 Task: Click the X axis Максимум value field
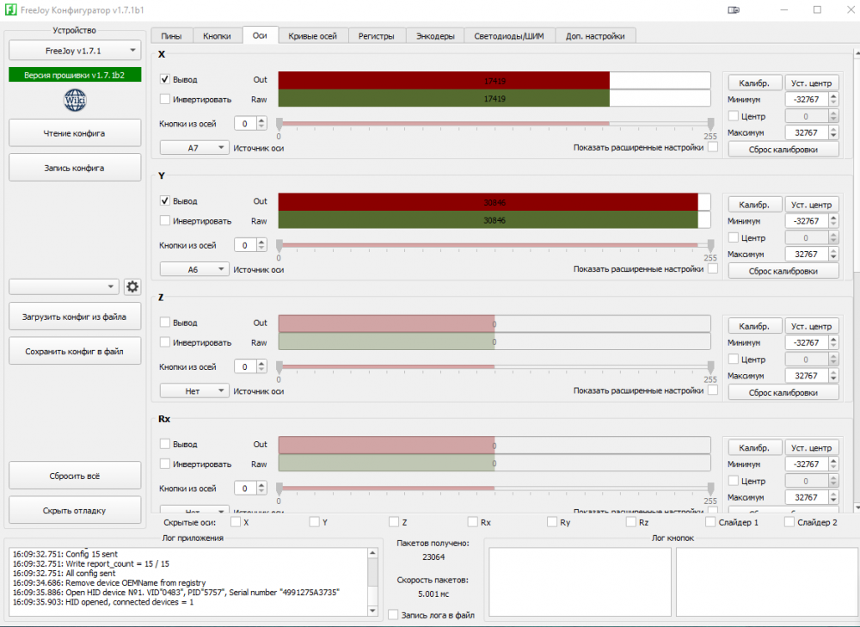coord(807,132)
